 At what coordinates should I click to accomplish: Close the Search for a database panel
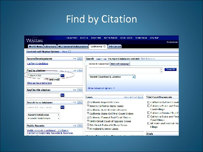pos(81,102)
